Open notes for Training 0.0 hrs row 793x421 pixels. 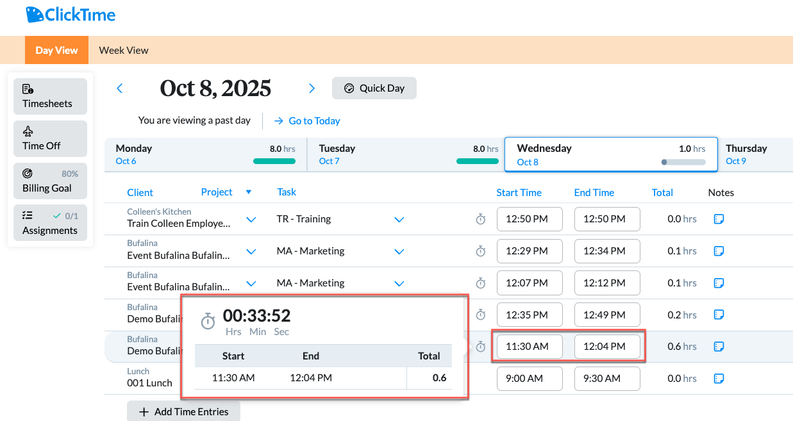[x=719, y=219]
